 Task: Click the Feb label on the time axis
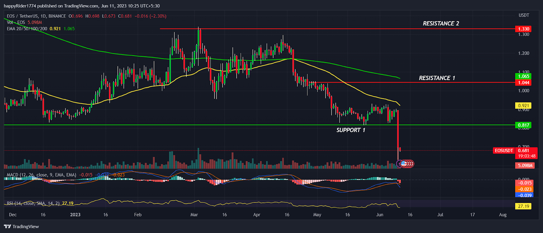click(138, 215)
